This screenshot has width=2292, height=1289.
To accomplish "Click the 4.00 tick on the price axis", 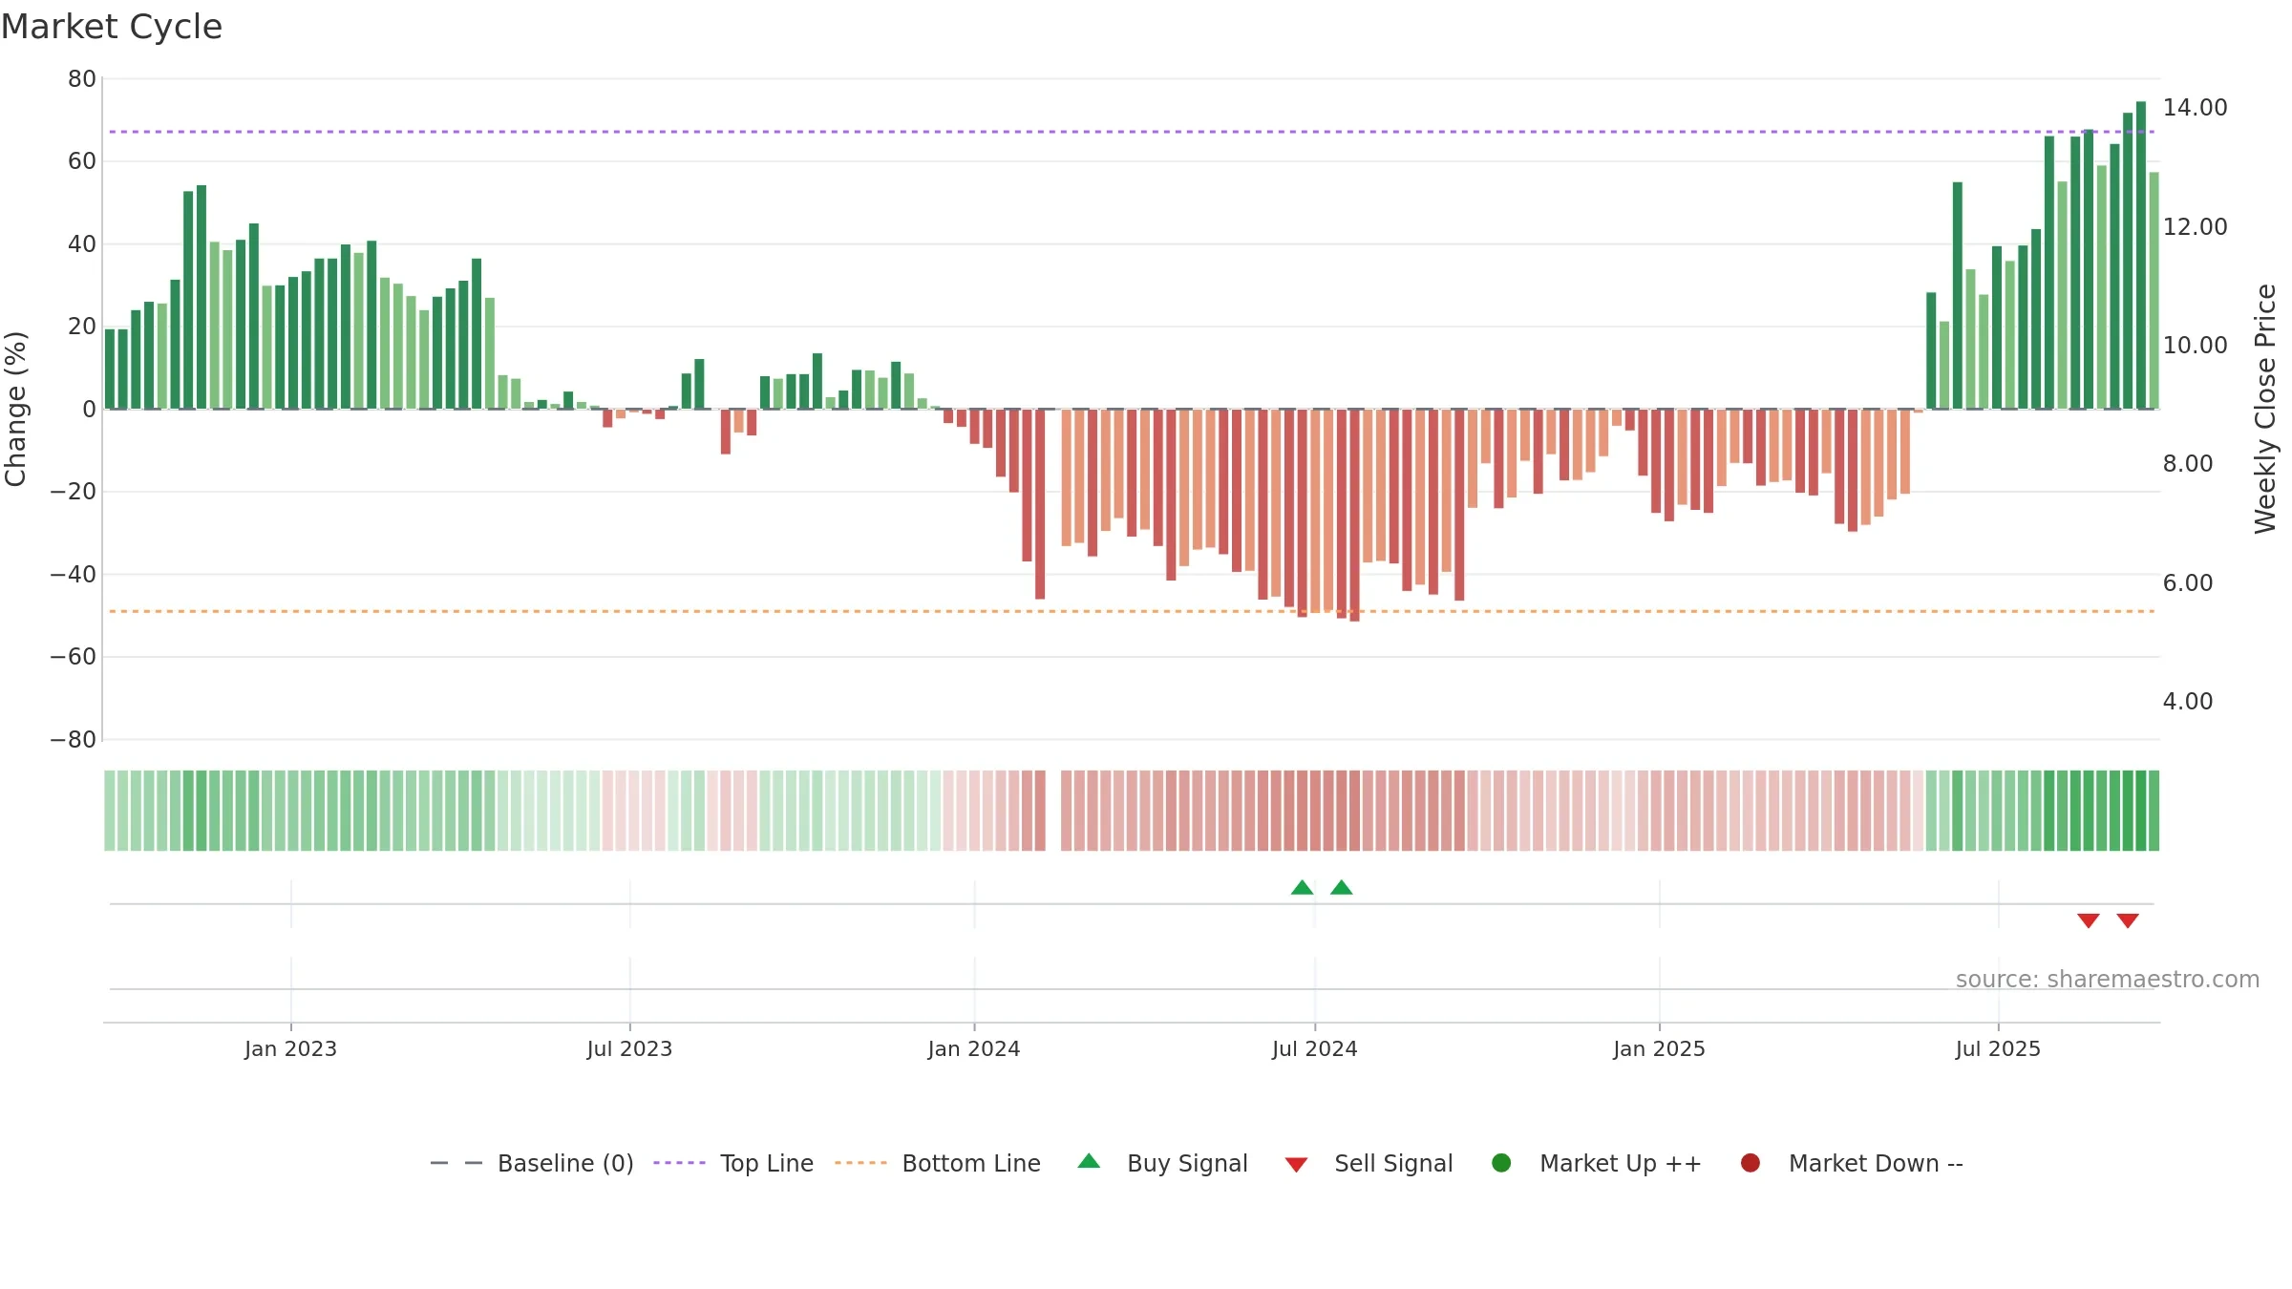I will (2187, 702).
